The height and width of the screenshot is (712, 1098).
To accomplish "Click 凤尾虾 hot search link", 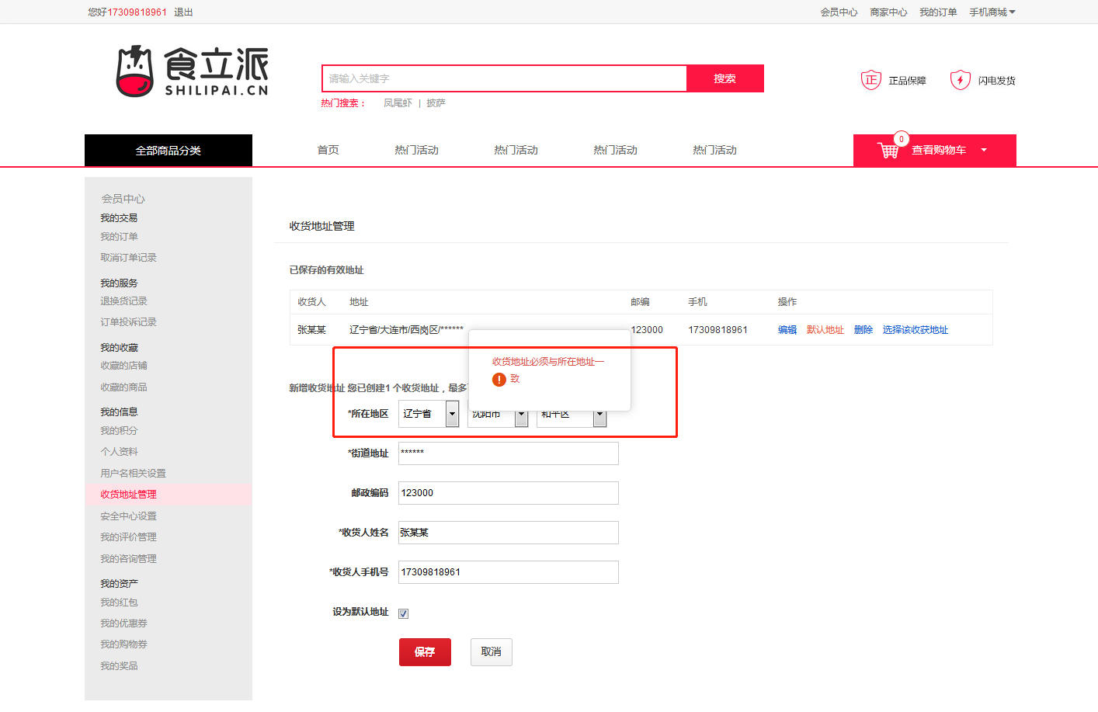I will 398,102.
